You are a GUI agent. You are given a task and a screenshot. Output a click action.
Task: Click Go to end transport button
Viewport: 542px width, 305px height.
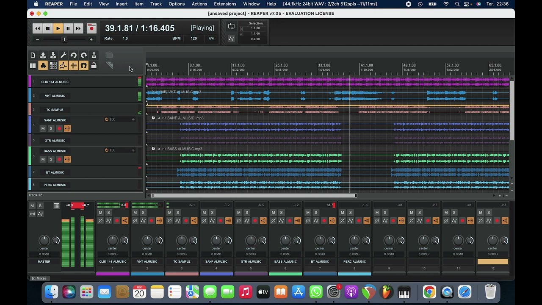(x=78, y=28)
